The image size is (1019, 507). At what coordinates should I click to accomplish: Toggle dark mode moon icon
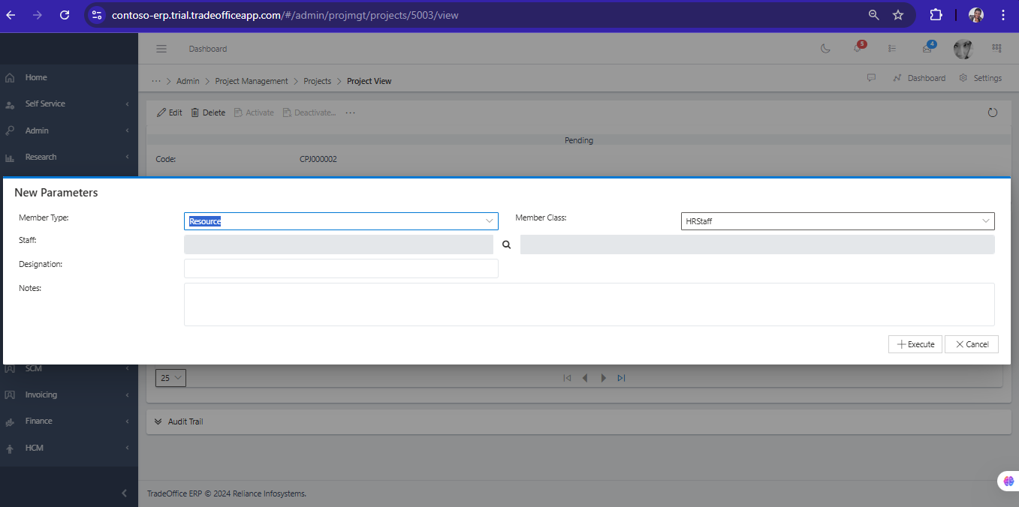pos(825,49)
